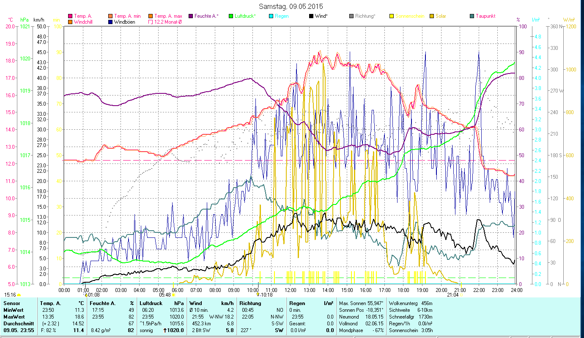
Task: Click the Temp. A. min legend swatch
Action: click(x=110, y=16)
